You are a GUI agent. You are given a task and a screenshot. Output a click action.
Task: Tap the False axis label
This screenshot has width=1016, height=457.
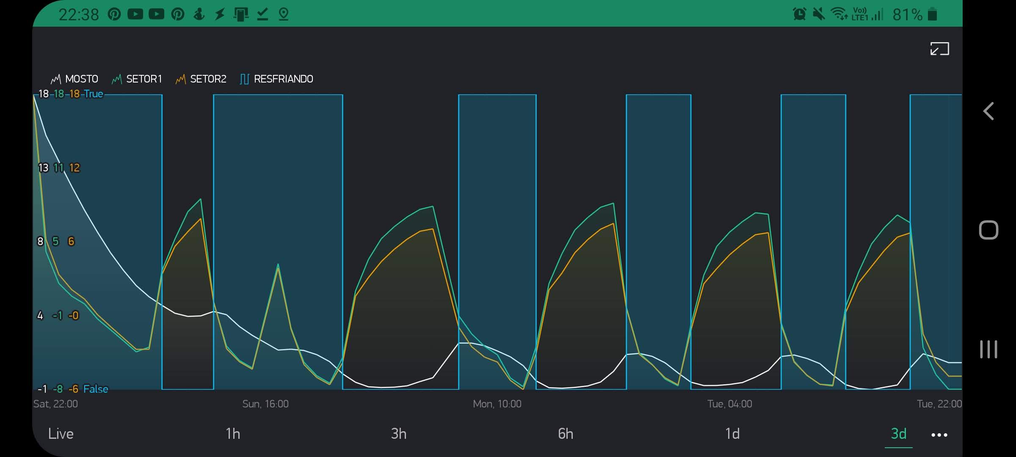(x=96, y=389)
